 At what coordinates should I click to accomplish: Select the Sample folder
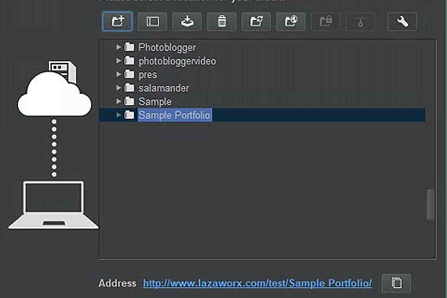[x=155, y=102]
